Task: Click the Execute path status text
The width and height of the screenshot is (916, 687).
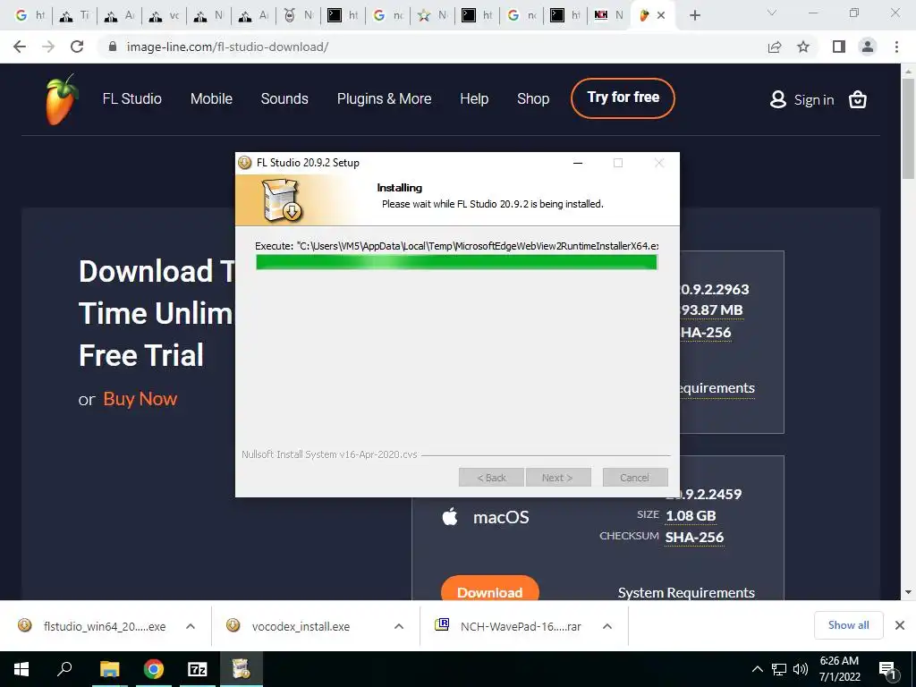Action: (457, 246)
